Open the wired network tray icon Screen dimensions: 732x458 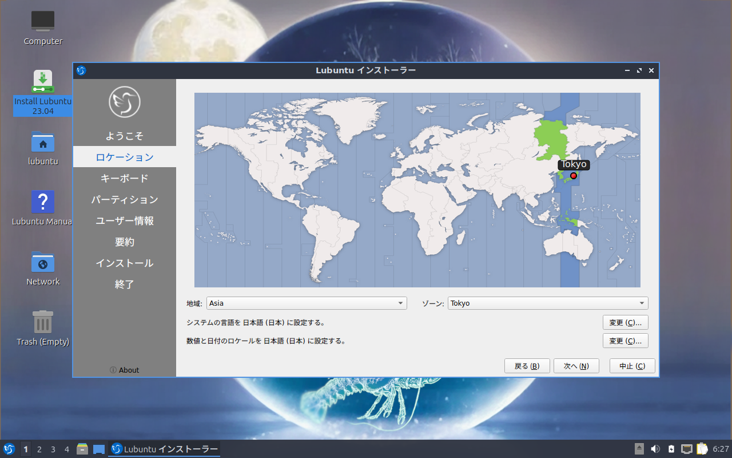687,449
